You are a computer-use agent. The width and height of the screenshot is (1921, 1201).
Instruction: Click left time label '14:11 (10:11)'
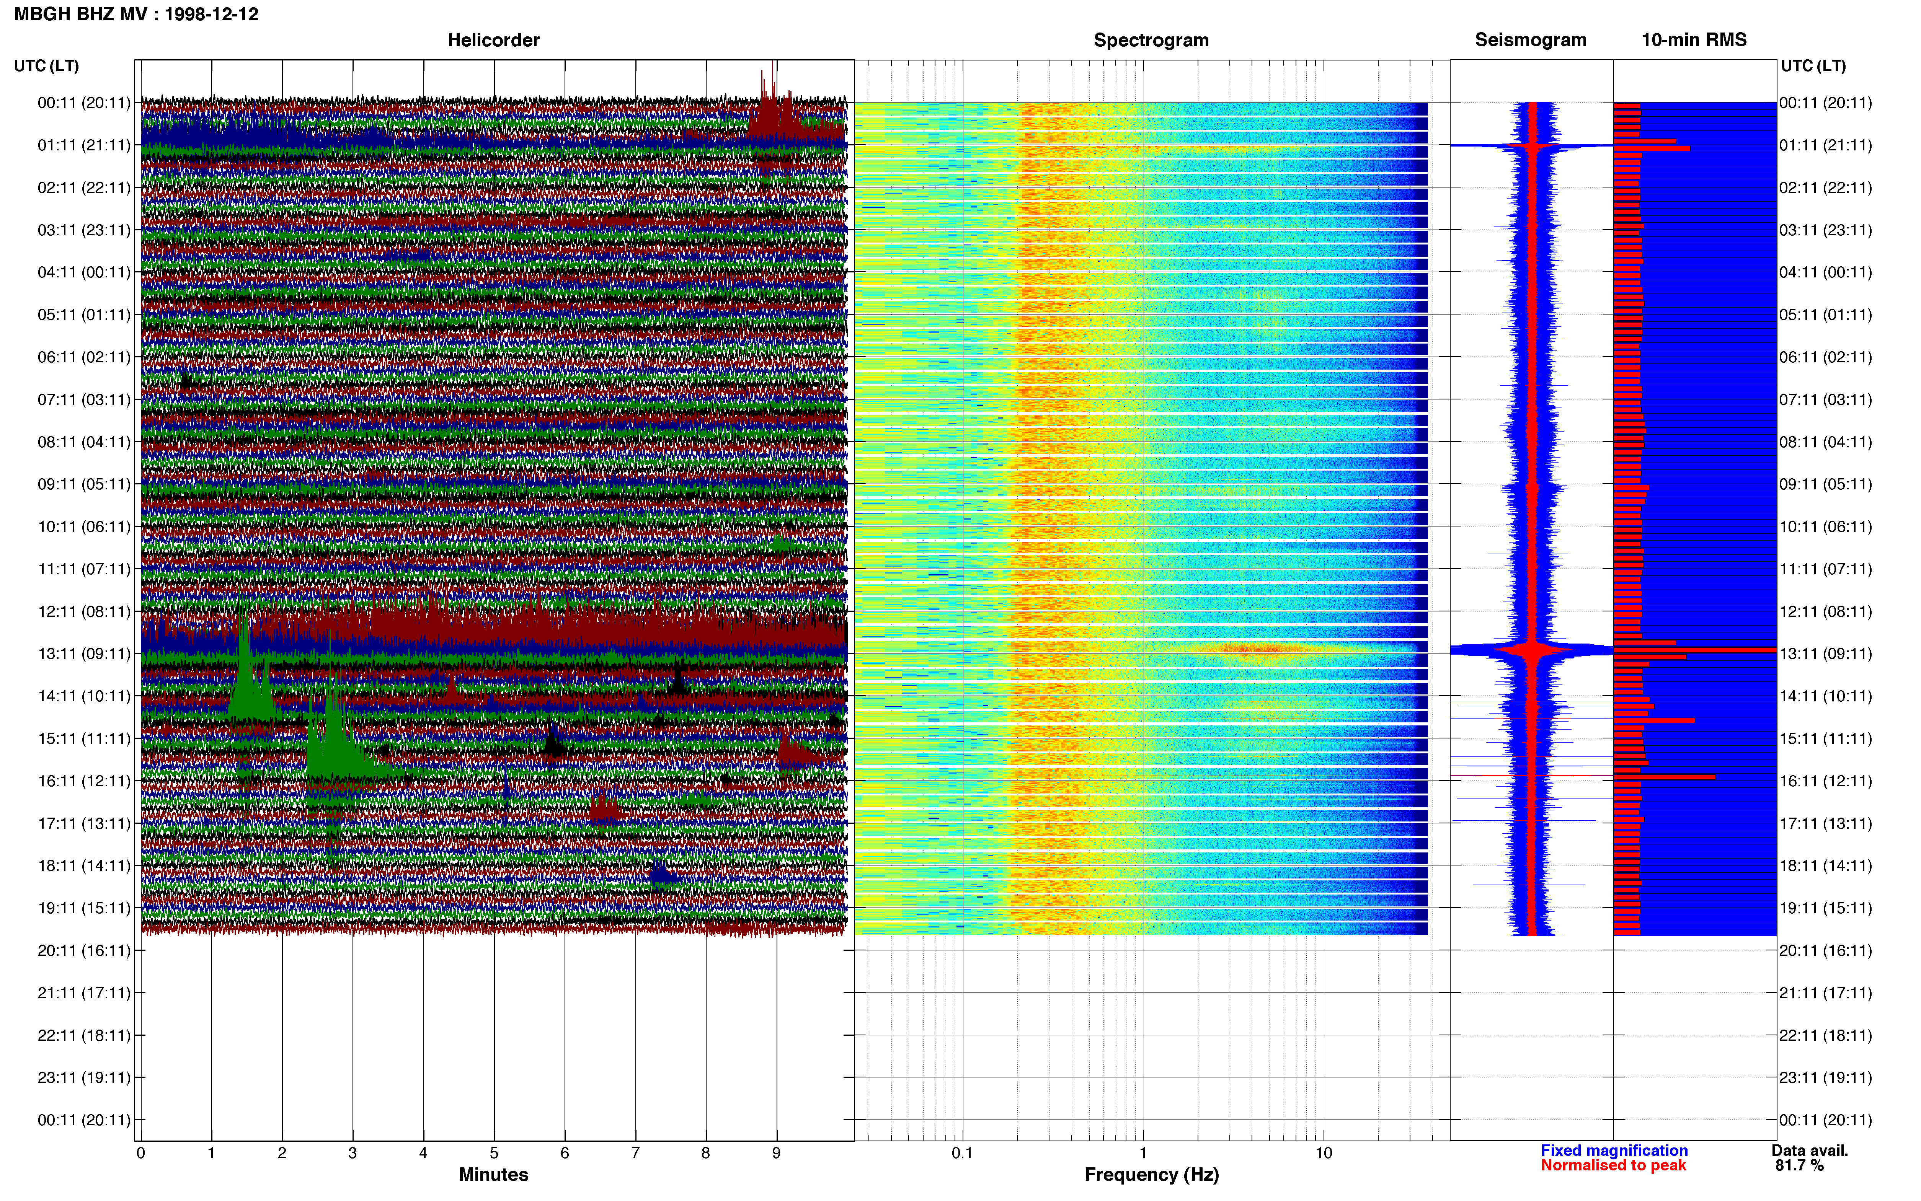coord(84,696)
